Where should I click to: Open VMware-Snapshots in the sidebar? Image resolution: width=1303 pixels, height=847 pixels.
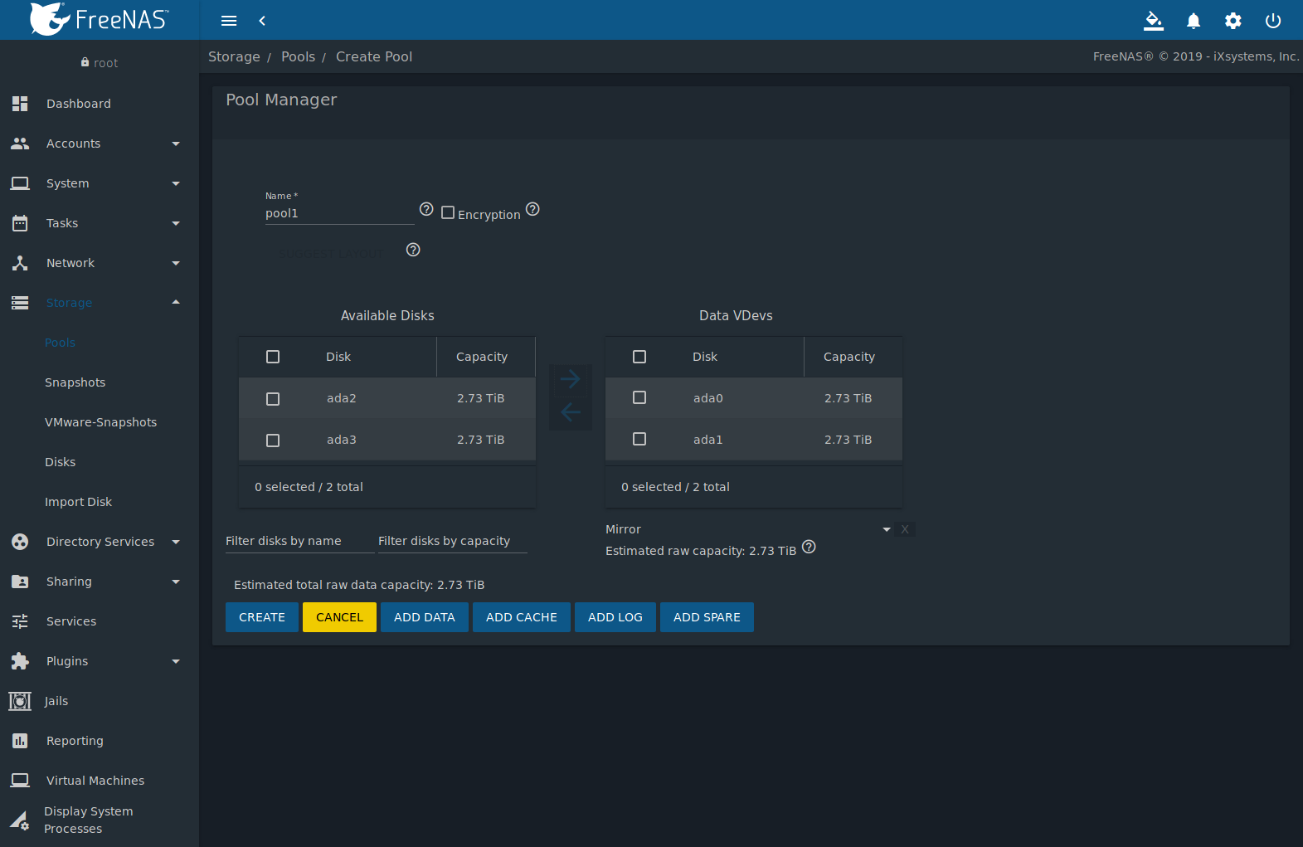(x=100, y=422)
